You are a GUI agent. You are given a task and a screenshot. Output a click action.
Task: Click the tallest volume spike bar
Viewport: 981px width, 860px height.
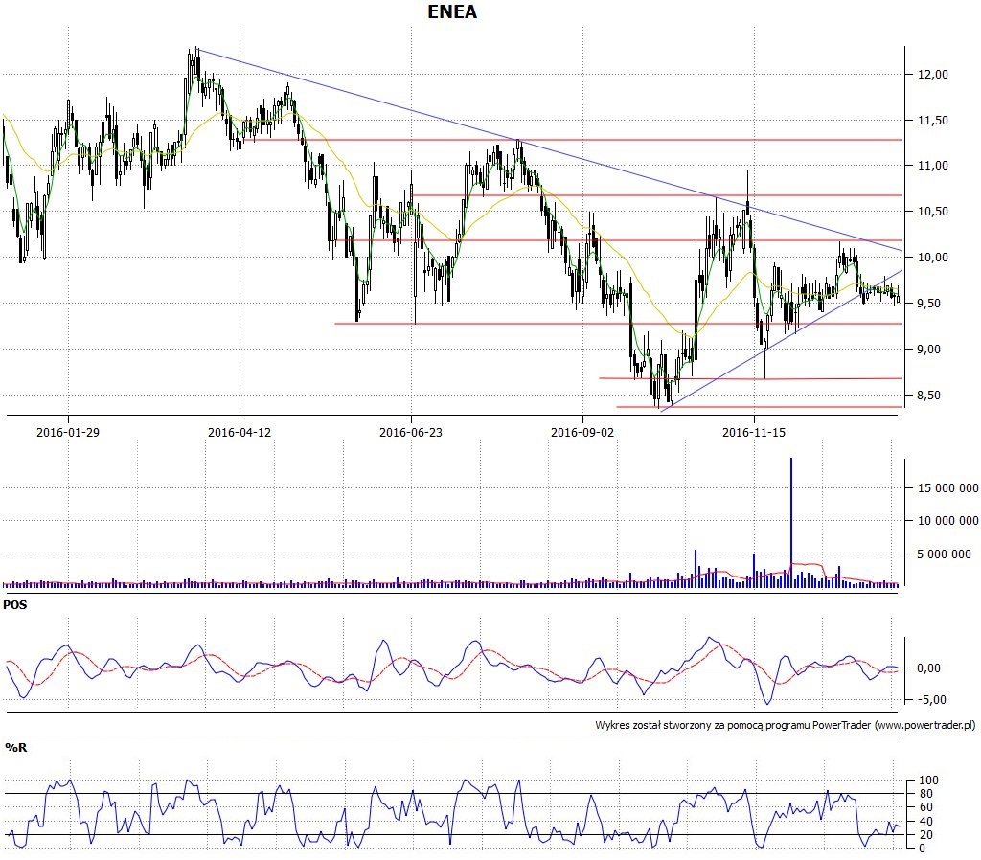pos(791,522)
